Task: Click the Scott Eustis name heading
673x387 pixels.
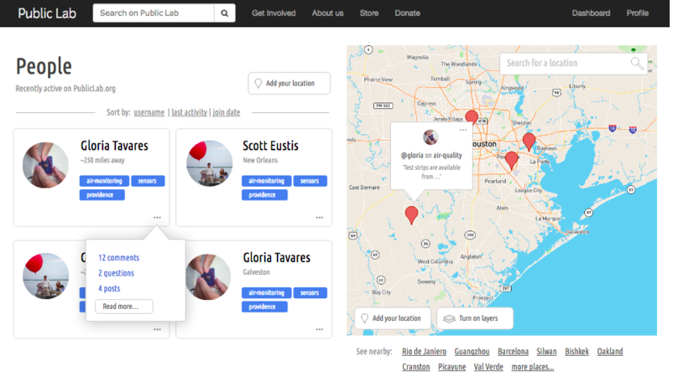Action: click(x=270, y=146)
